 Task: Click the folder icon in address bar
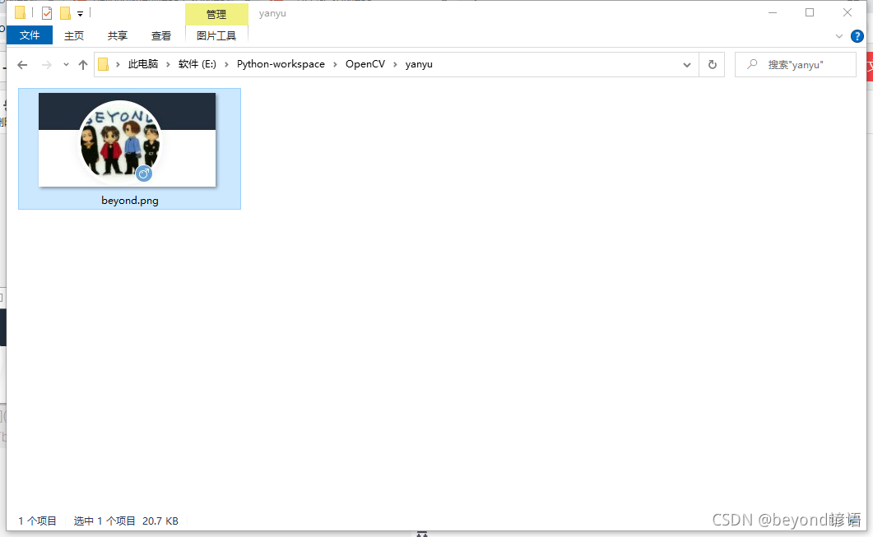point(103,64)
